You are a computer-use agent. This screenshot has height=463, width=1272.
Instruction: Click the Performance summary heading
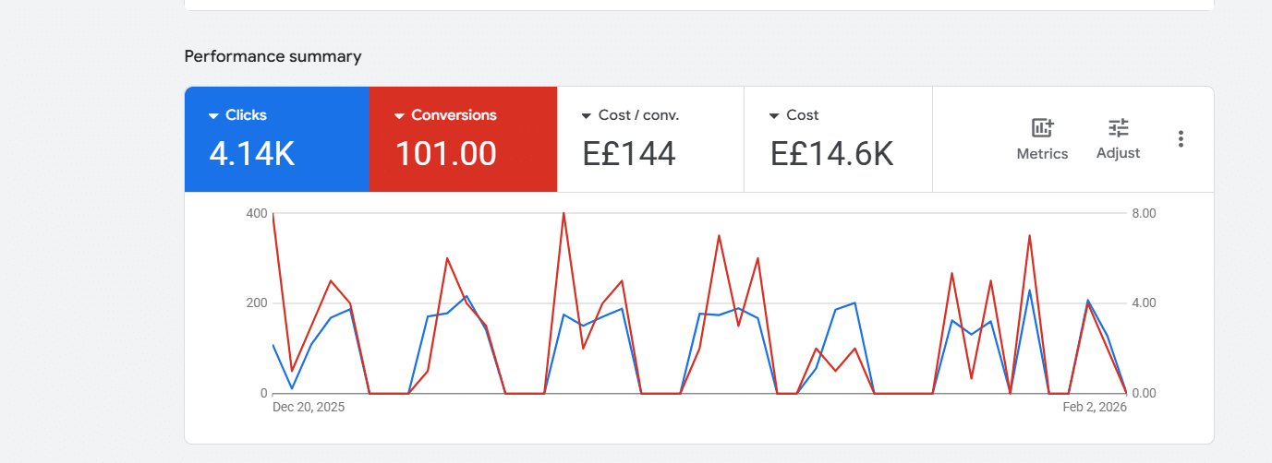click(x=273, y=56)
